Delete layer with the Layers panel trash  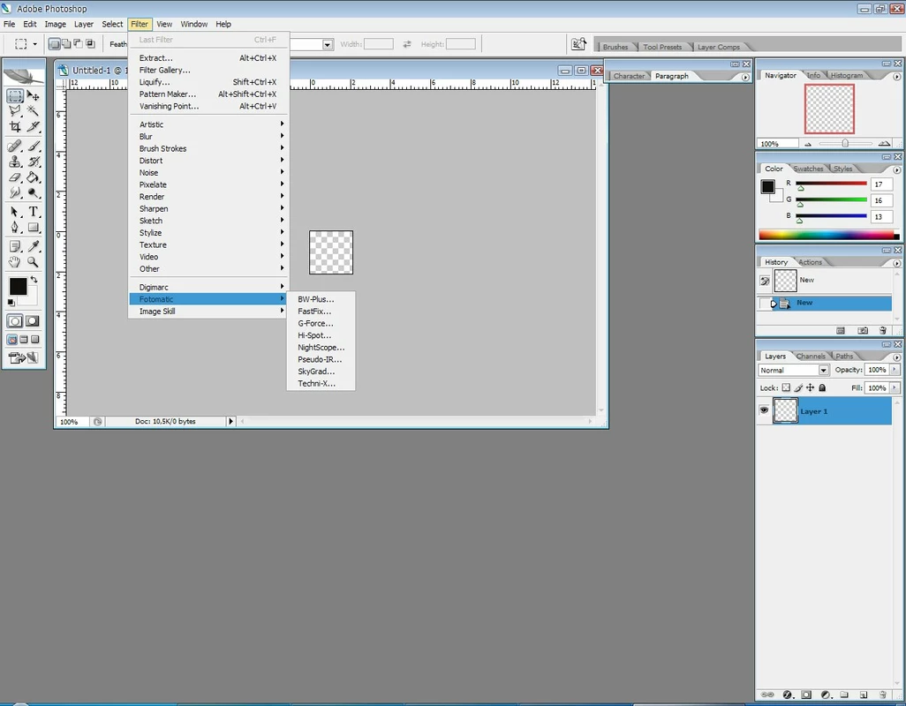click(x=882, y=695)
